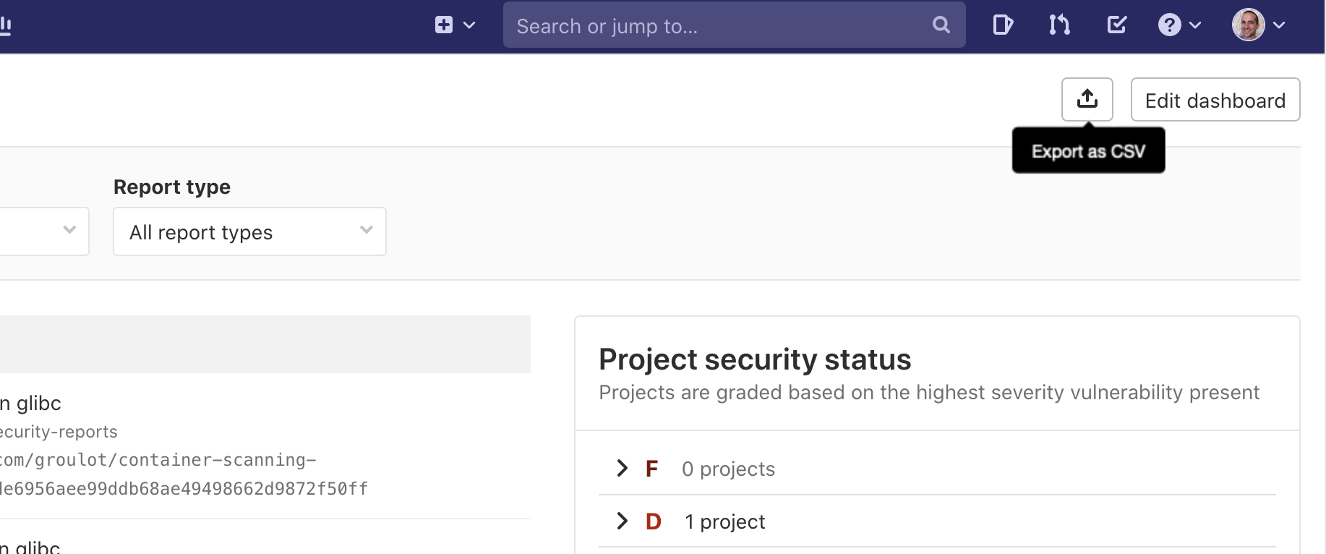This screenshot has height=554, width=1326.
Task: Click the issues icon in the navbar
Action: (1003, 25)
